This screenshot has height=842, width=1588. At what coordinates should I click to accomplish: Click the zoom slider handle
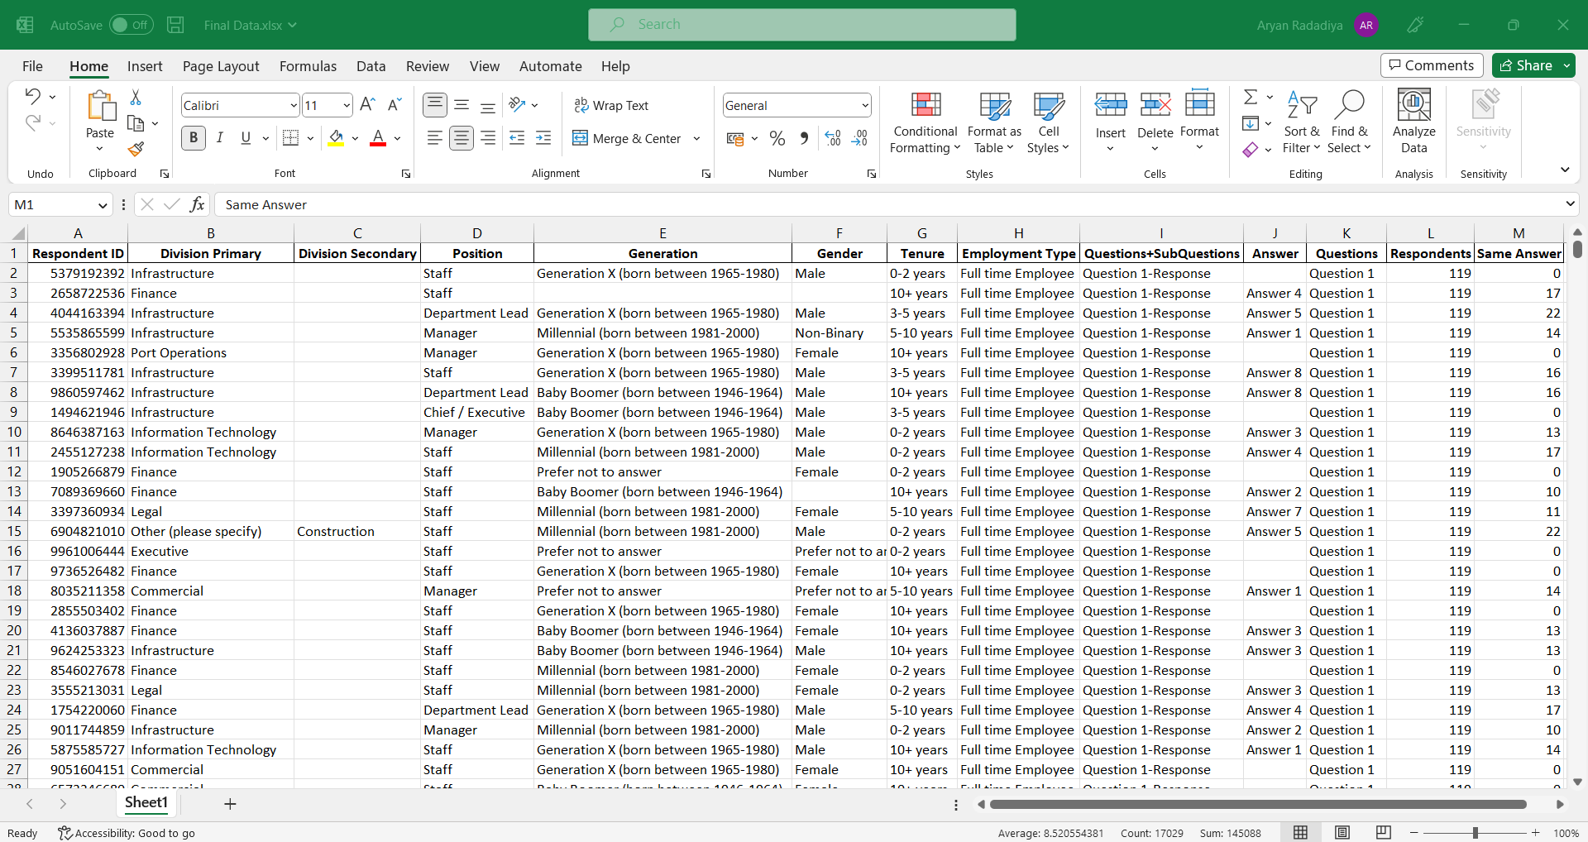coord(1475,833)
